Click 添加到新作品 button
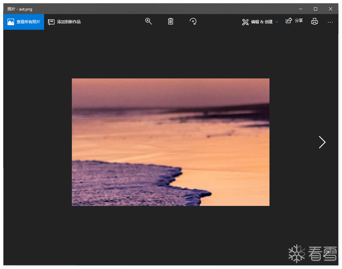The width and height of the screenshot is (342, 269). pos(64,22)
